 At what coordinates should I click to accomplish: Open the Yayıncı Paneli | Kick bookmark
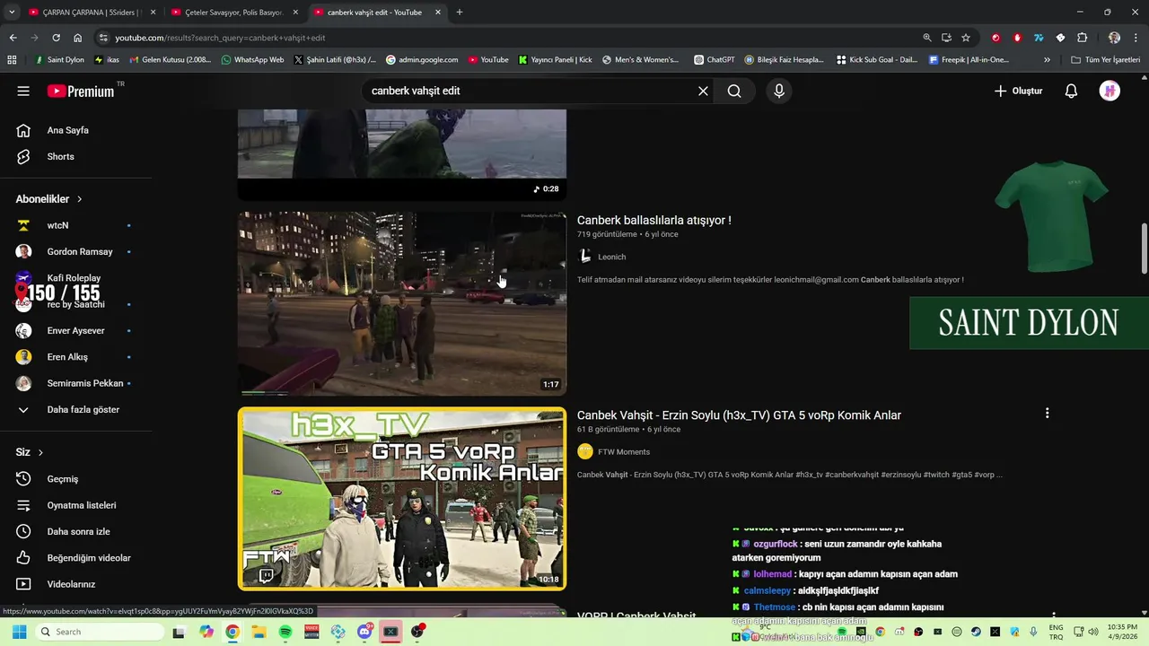tap(555, 60)
